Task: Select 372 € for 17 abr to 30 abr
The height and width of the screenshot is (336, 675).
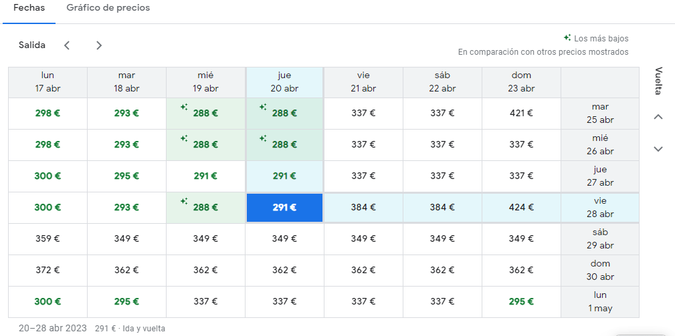Action: point(47,271)
